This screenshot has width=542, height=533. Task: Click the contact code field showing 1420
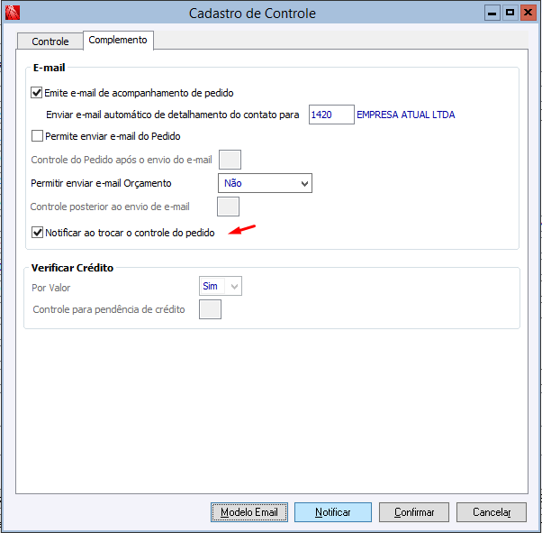(330, 115)
